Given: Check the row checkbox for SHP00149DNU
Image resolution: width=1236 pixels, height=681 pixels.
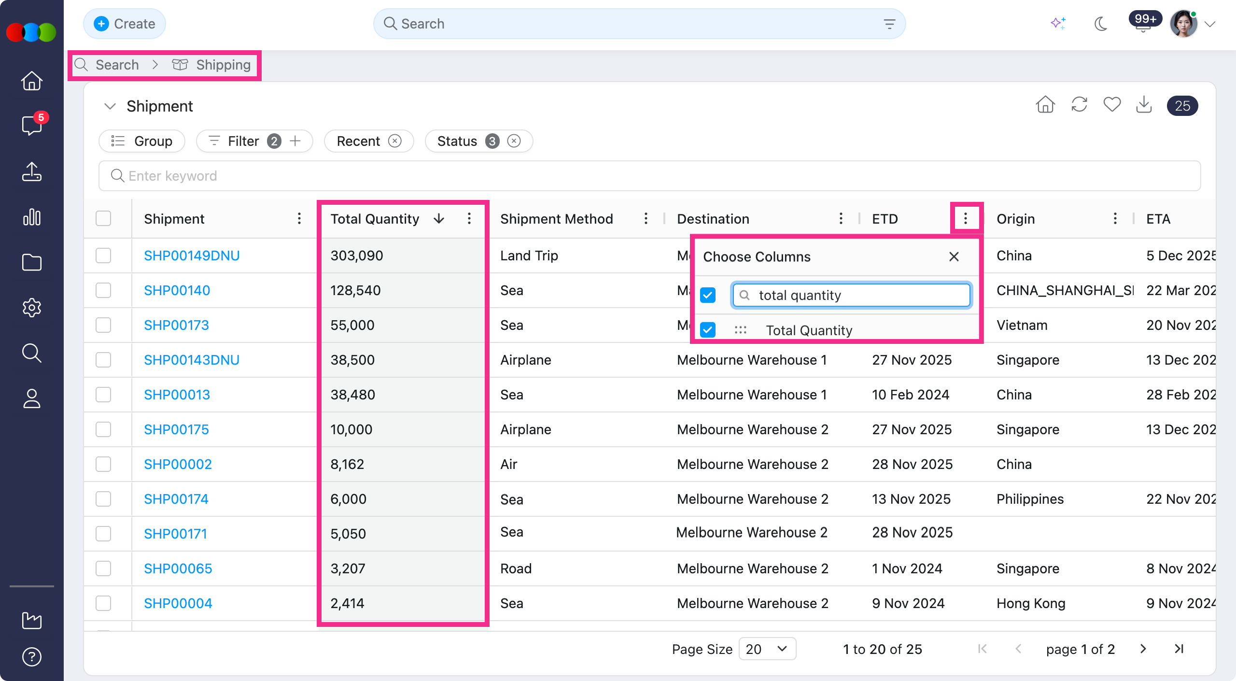Looking at the screenshot, I should click(103, 255).
